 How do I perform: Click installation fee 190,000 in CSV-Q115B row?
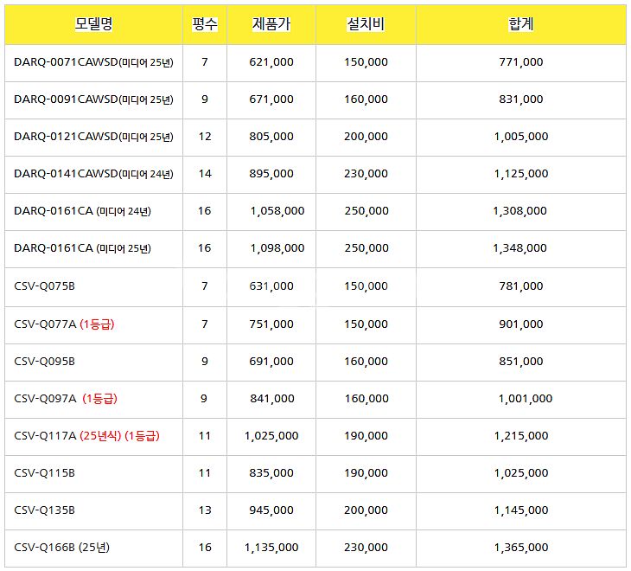(x=366, y=472)
